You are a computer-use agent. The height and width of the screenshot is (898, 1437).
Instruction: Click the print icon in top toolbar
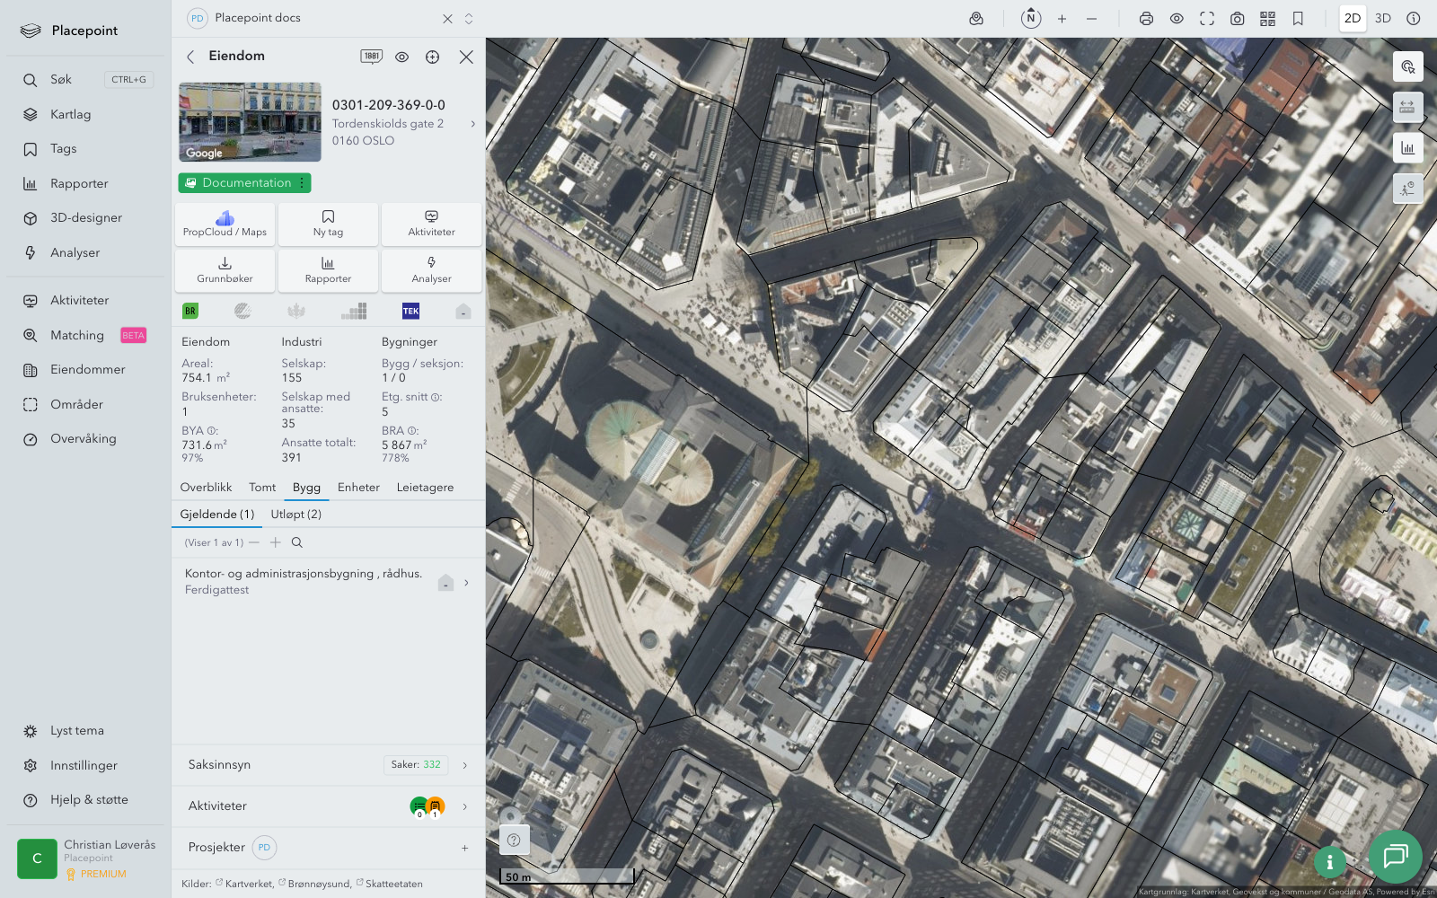click(1146, 19)
